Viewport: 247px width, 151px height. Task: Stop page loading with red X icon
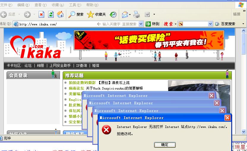point(41,14)
